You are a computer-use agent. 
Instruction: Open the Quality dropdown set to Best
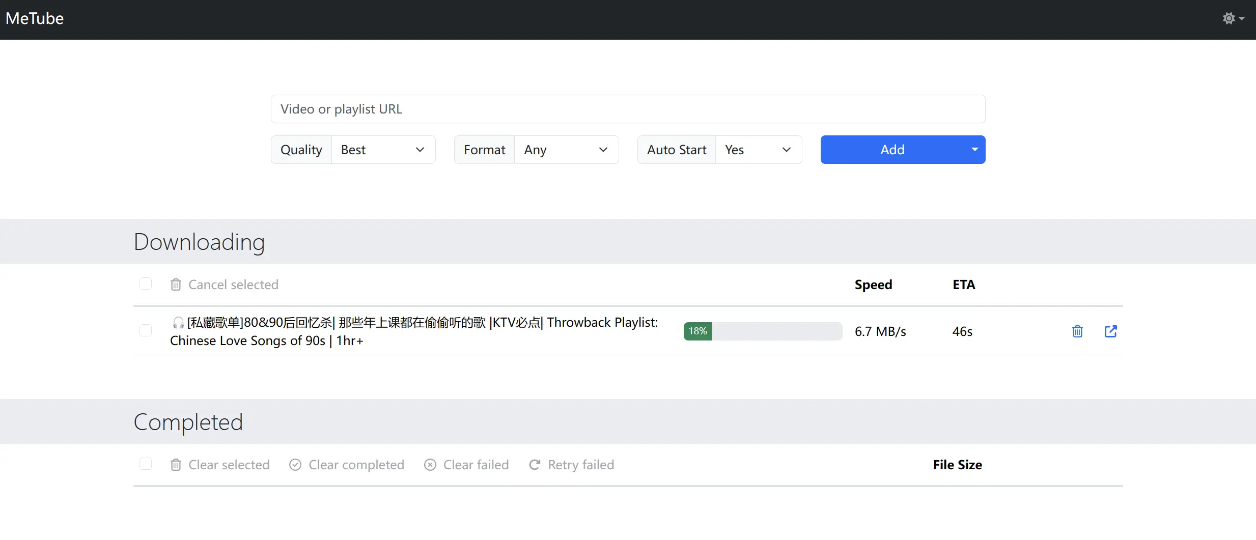tap(383, 150)
